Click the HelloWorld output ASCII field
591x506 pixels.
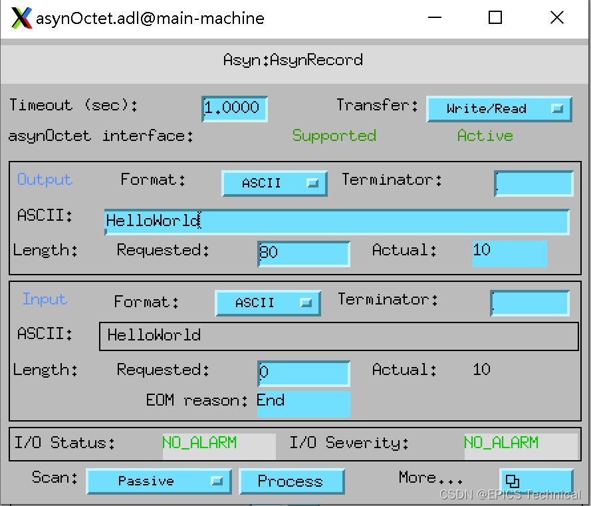[336, 221]
